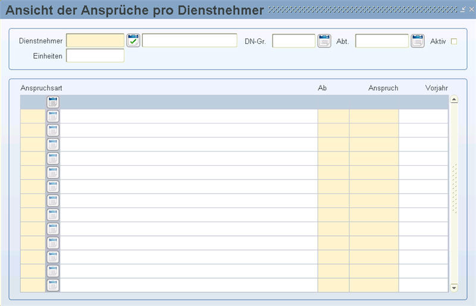Click the list icon in the last Anspruchsart row

[53, 285]
